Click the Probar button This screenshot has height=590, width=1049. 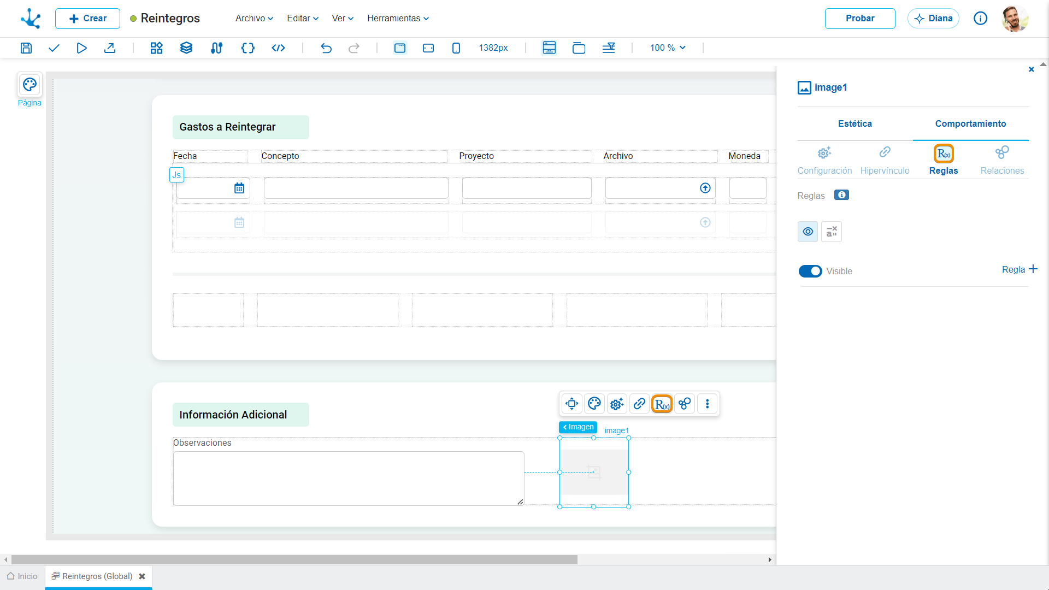860,19
